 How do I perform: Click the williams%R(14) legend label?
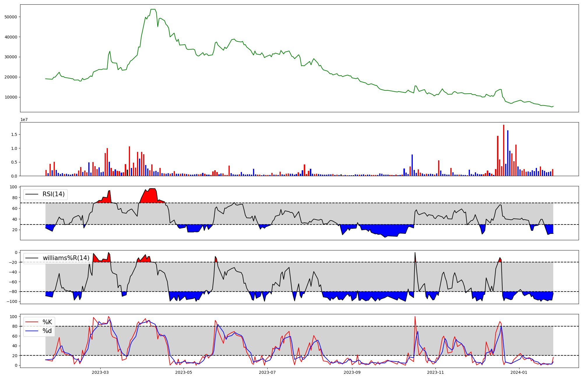[66, 258]
